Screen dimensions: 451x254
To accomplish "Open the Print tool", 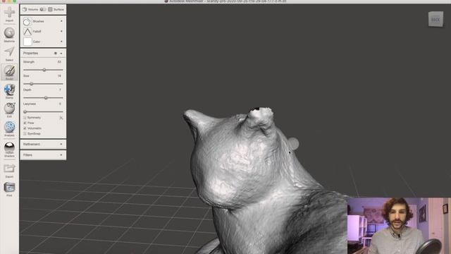I will tap(9, 189).
